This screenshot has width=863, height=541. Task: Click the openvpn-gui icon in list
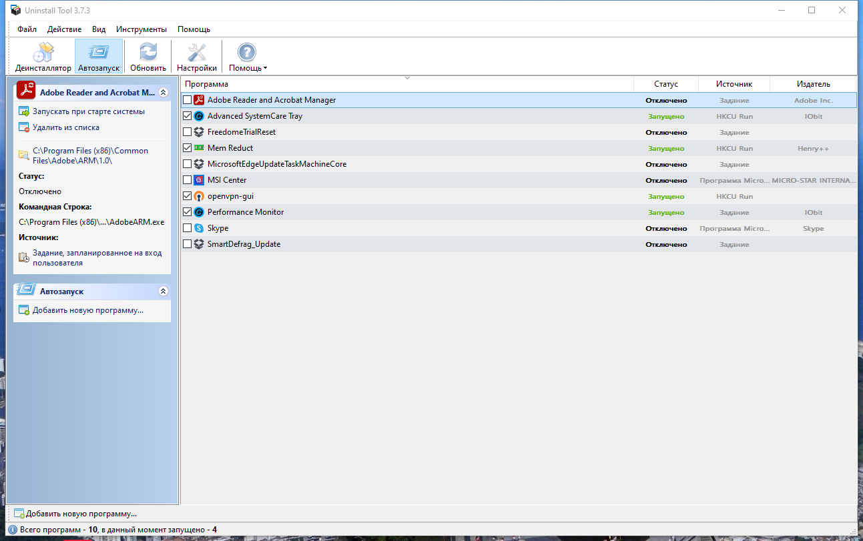(x=198, y=196)
